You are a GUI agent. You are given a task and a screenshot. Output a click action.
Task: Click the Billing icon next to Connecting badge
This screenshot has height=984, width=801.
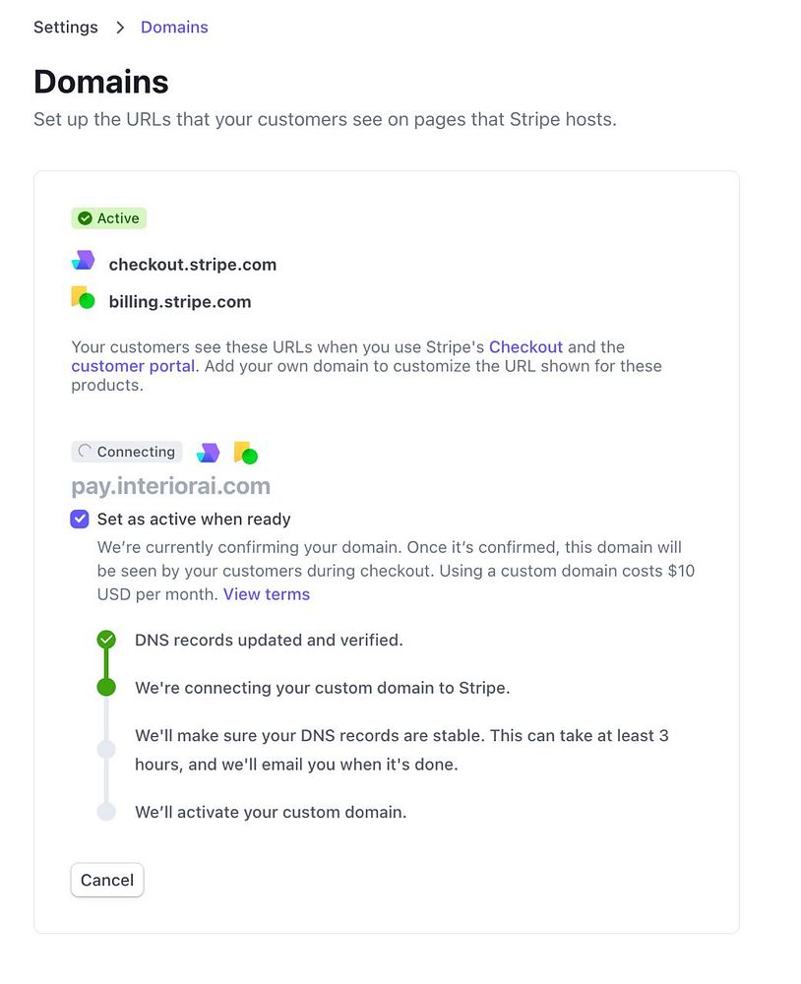(x=245, y=453)
